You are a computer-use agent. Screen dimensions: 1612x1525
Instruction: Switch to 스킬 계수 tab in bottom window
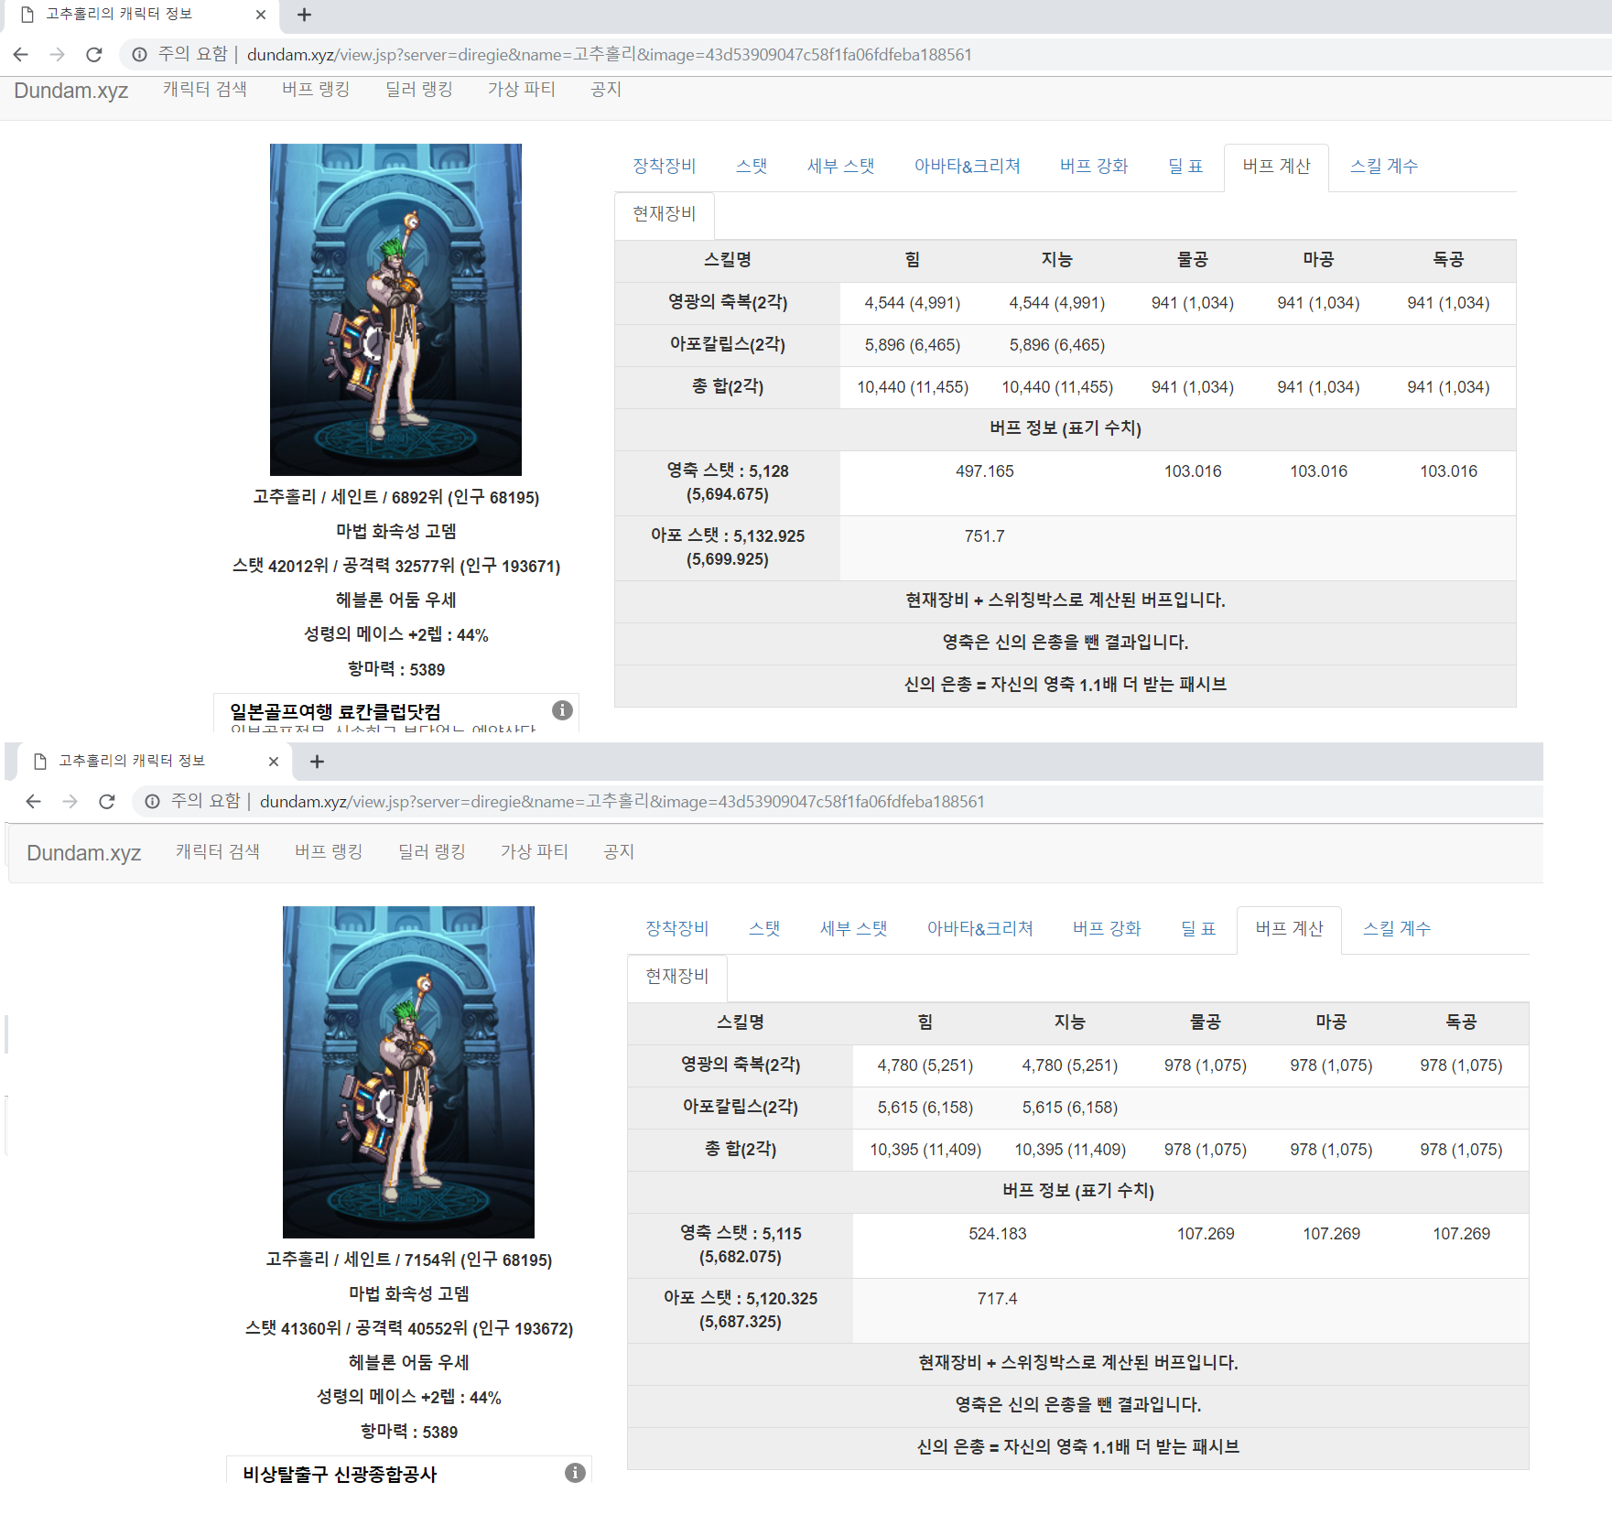pos(1397,928)
